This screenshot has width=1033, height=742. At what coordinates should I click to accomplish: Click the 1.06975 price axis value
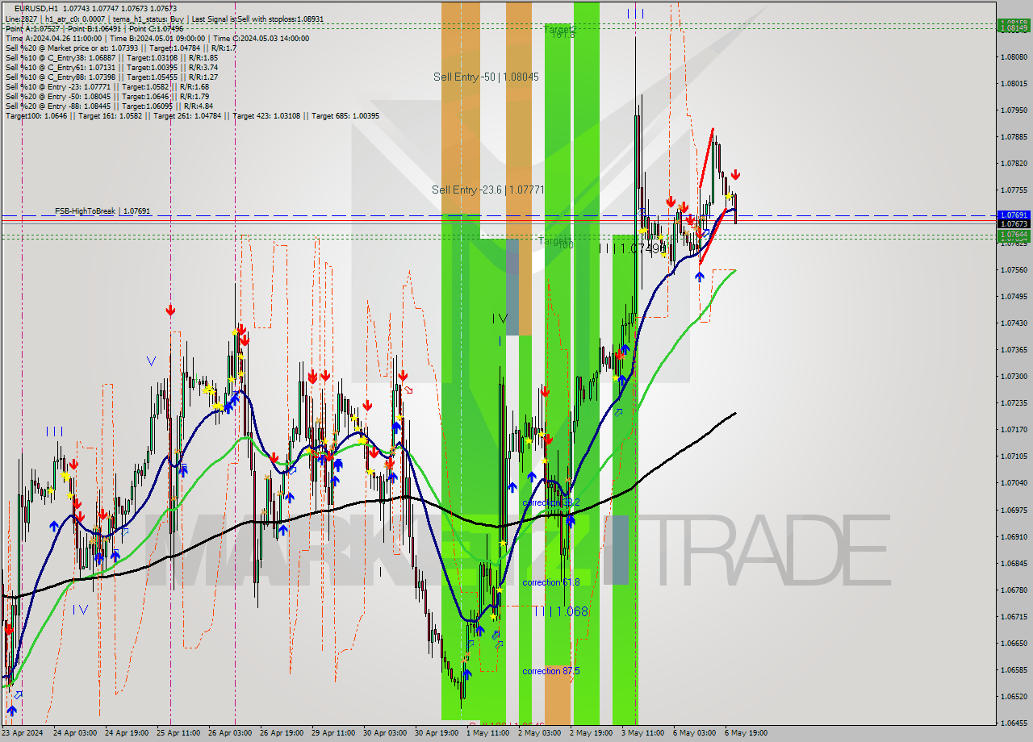coord(1014,510)
